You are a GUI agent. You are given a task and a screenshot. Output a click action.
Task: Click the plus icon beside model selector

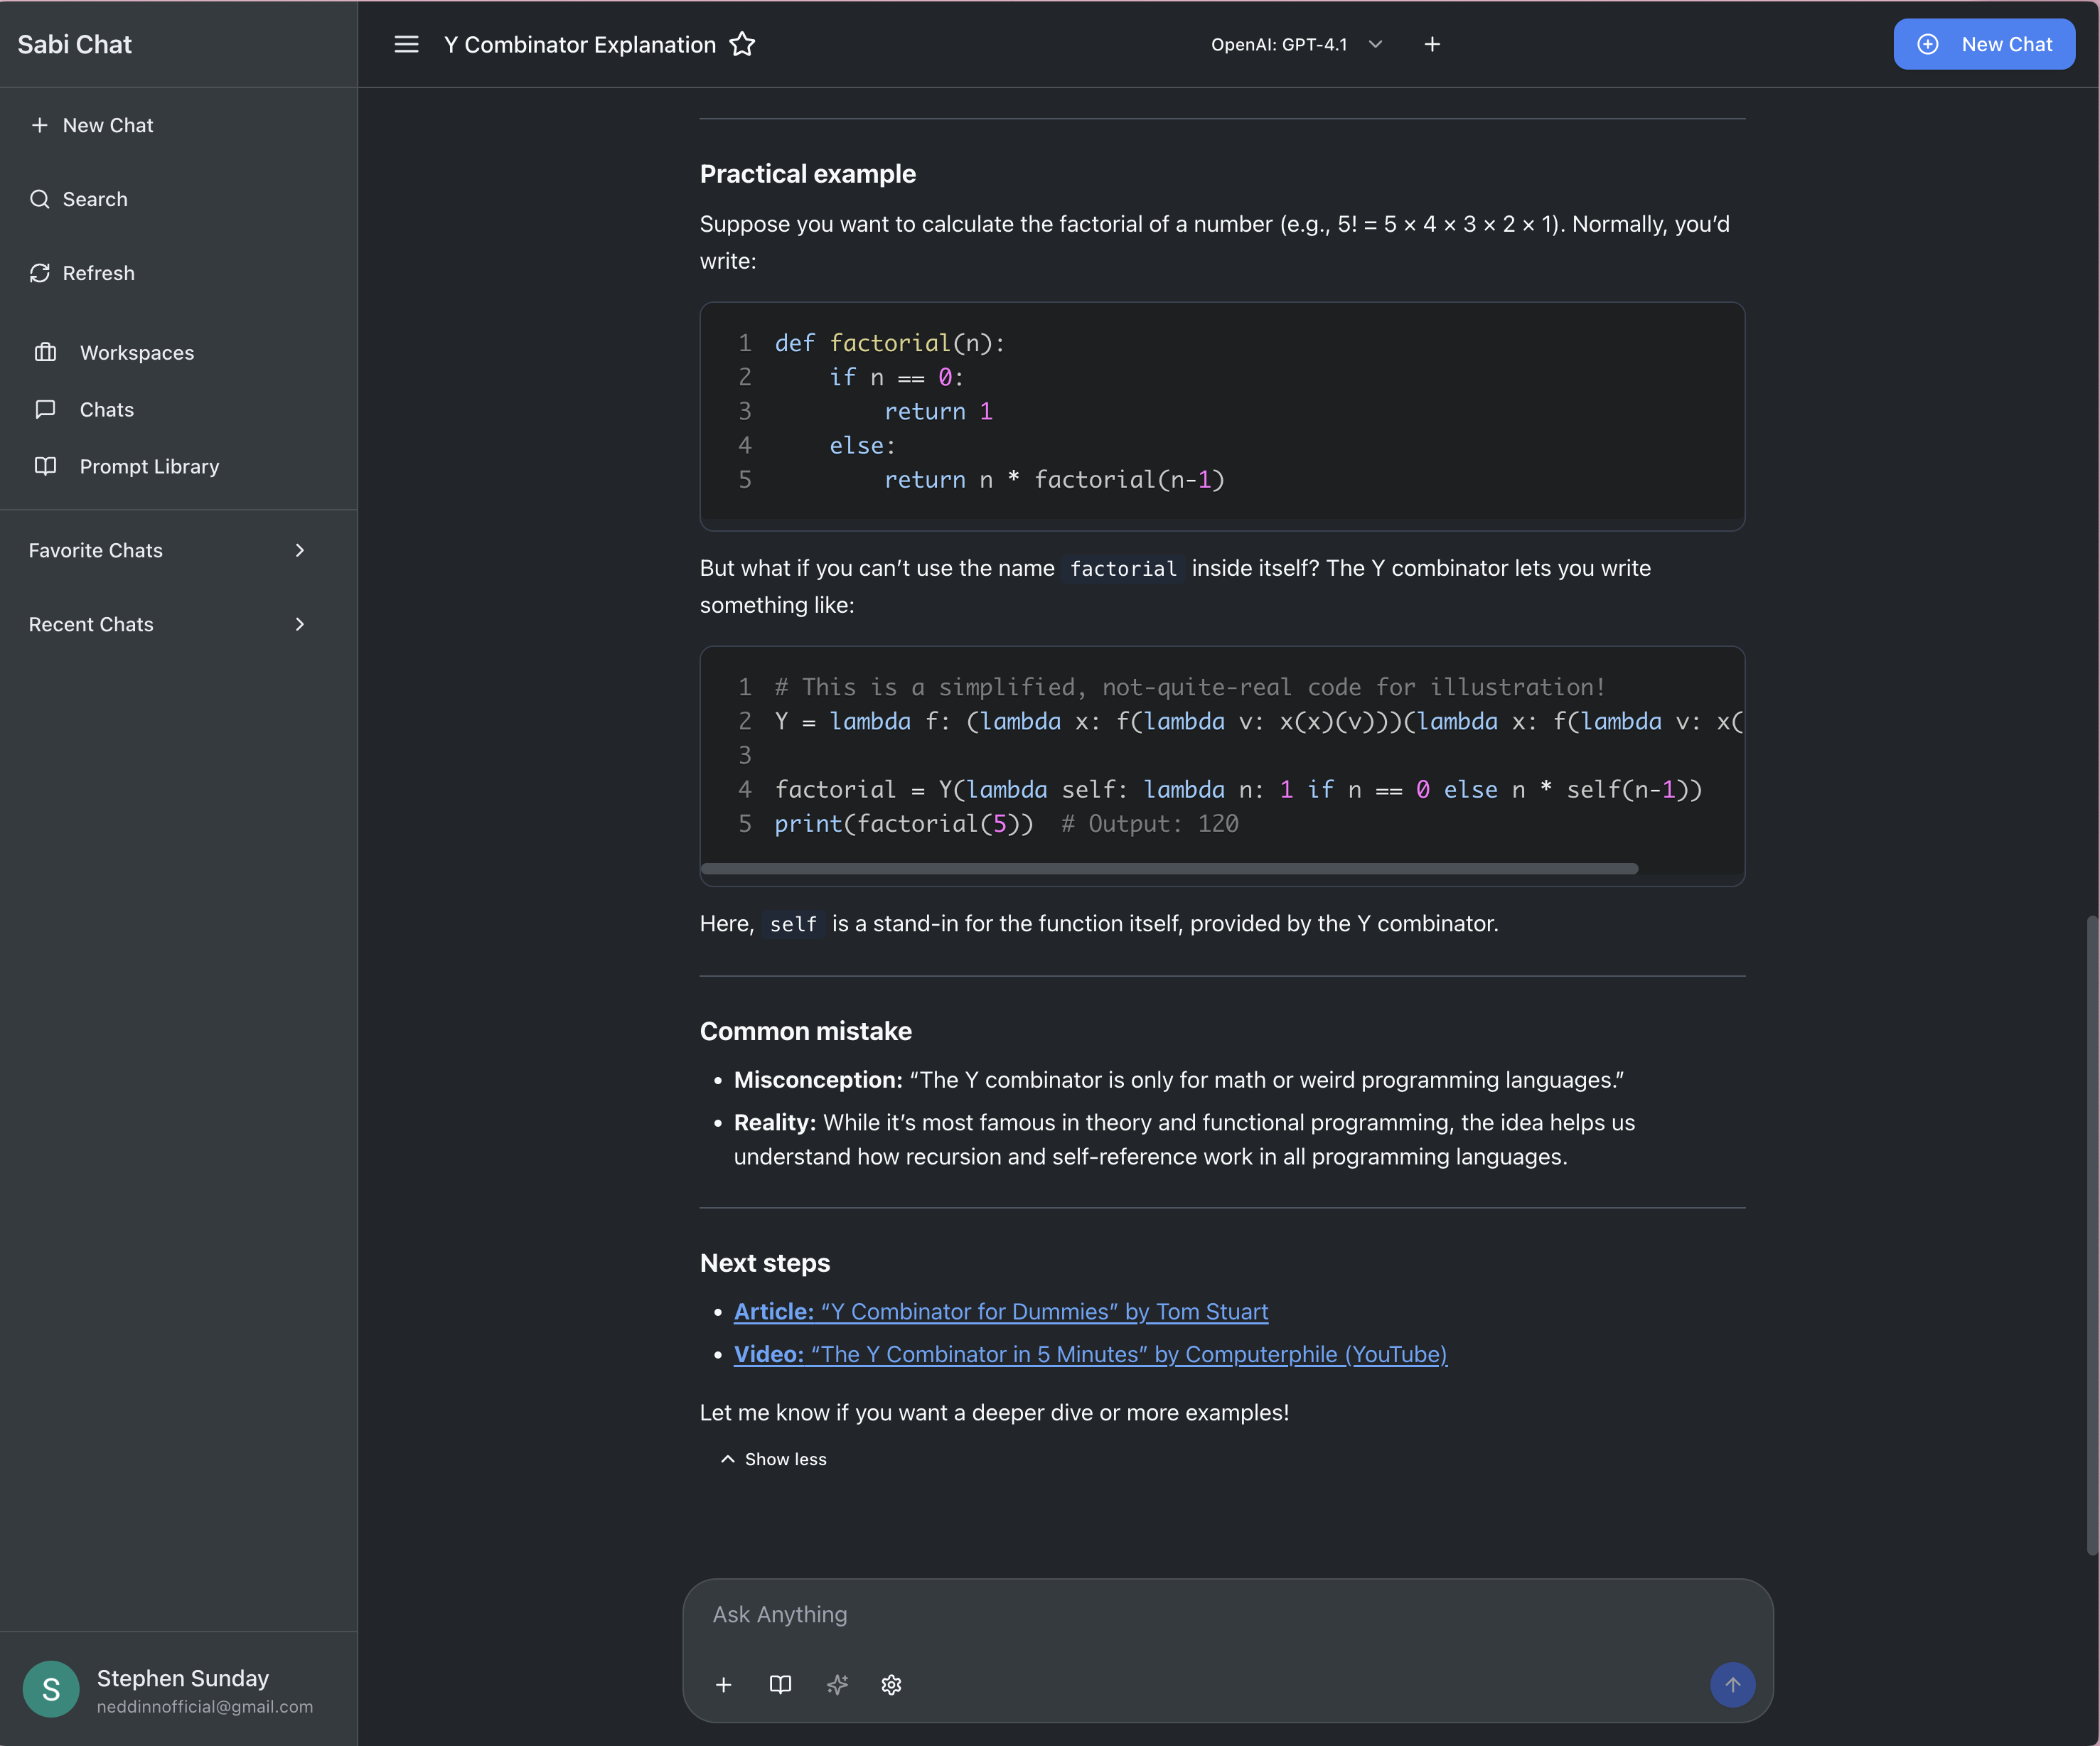click(1432, 44)
